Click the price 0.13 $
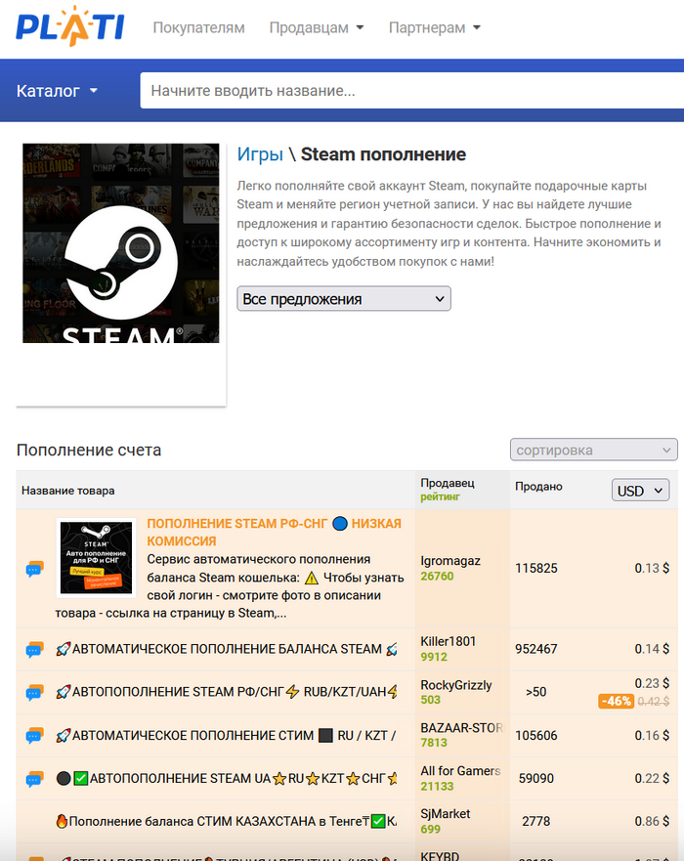The height and width of the screenshot is (861, 684). coord(652,569)
